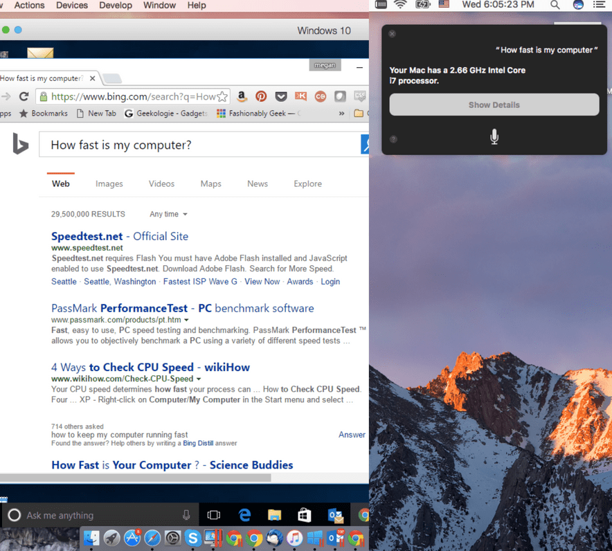This screenshot has width=612, height=551.
Task: Switch to the Explore tab on Bing
Action: pyautogui.click(x=307, y=184)
